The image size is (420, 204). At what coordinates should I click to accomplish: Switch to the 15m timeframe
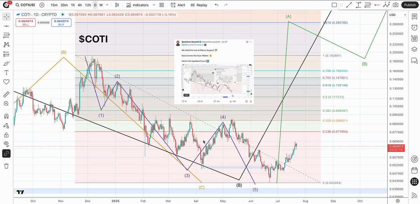(54, 5)
